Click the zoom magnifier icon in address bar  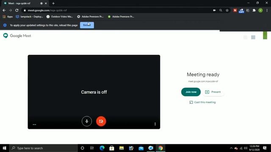[x=221, y=10]
